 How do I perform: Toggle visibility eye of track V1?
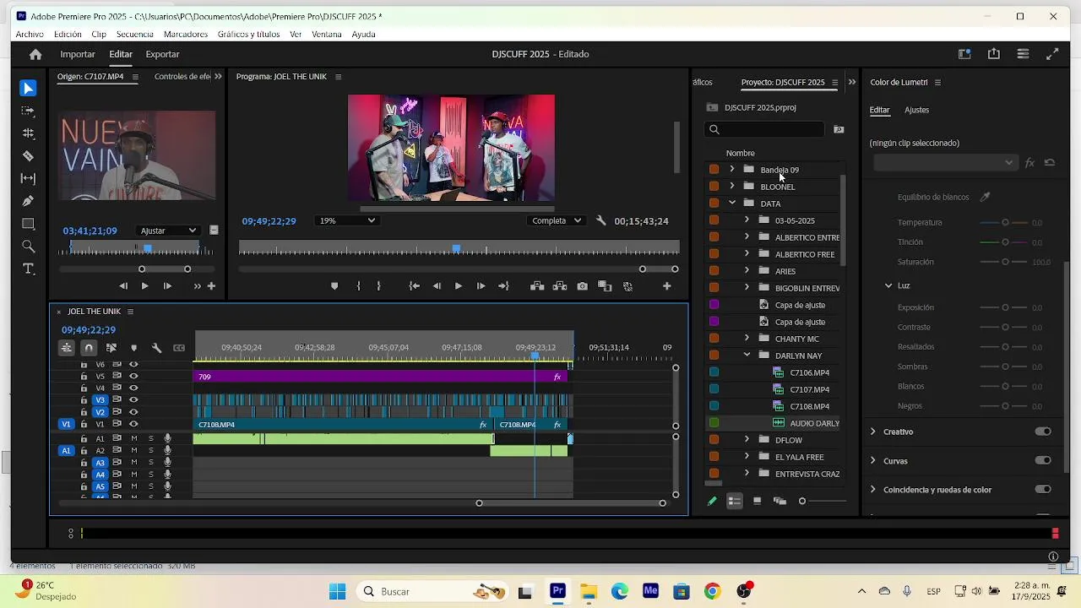tap(133, 424)
